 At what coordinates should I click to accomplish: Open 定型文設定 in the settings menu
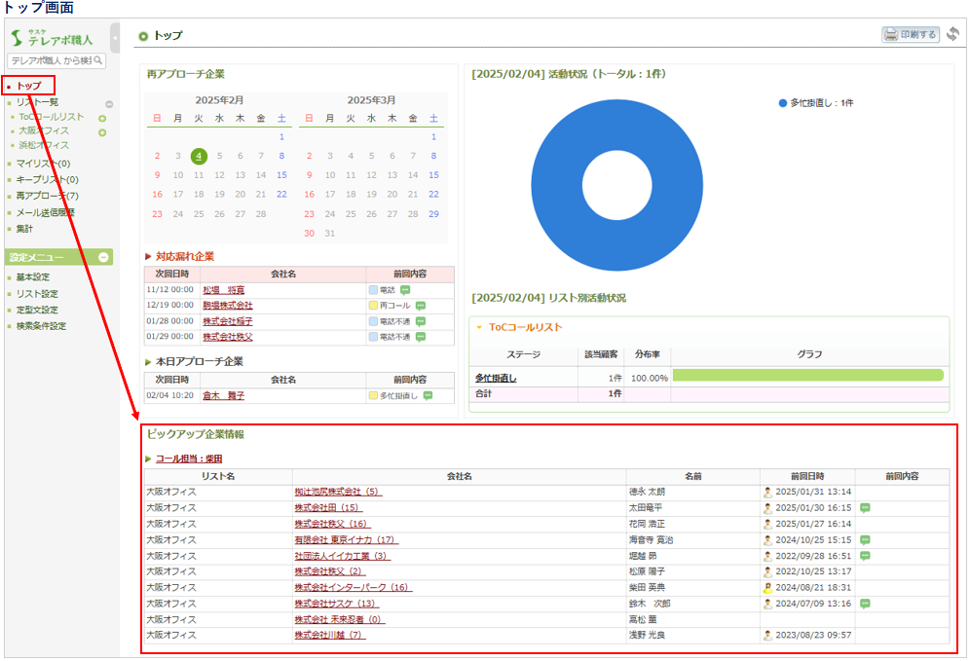pos(37,310)
